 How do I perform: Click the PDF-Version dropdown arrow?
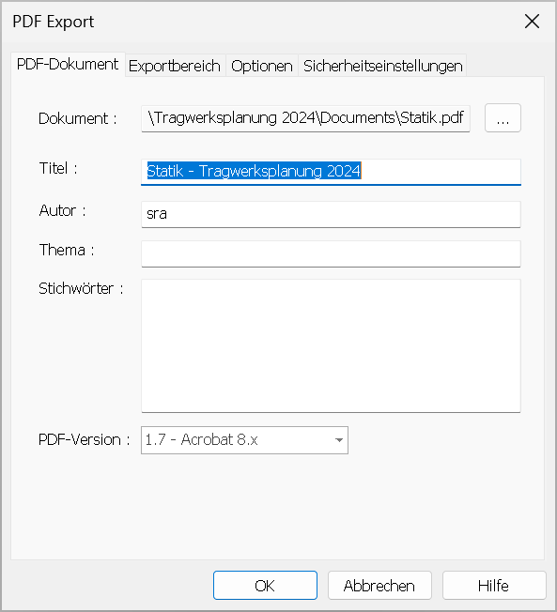coord(339,440)
